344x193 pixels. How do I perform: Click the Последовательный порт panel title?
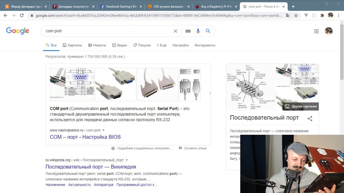click(264, 118)
